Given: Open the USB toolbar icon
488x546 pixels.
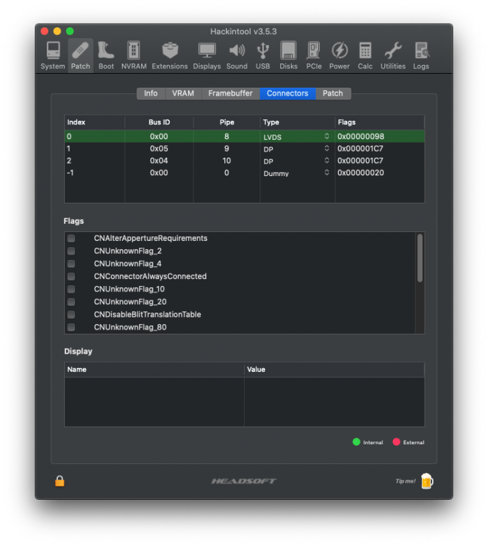Looking at the screenshot, I should [x=262, y=55].
